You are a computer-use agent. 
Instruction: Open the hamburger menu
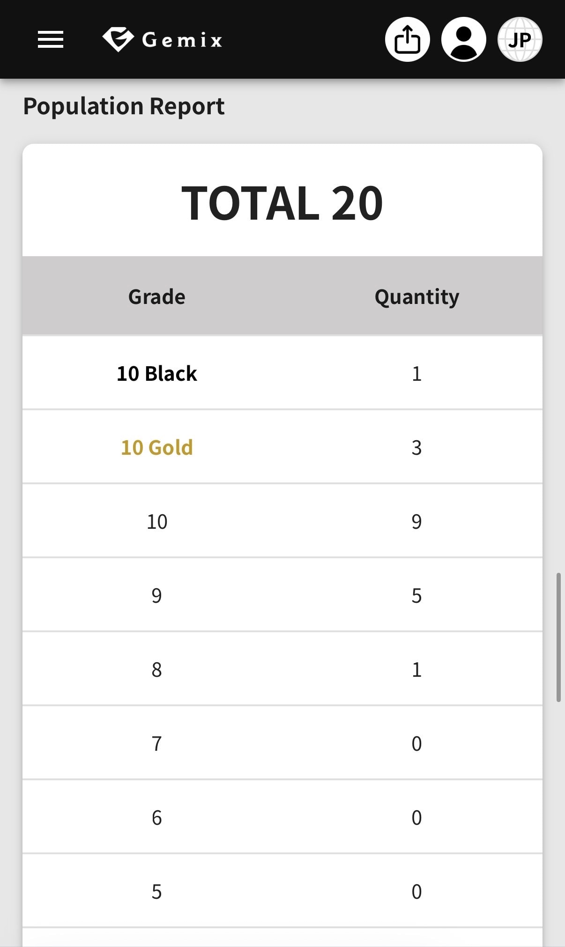[51, 39]
